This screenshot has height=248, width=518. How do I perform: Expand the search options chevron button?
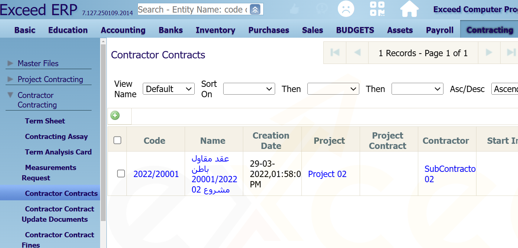[255, 10]
